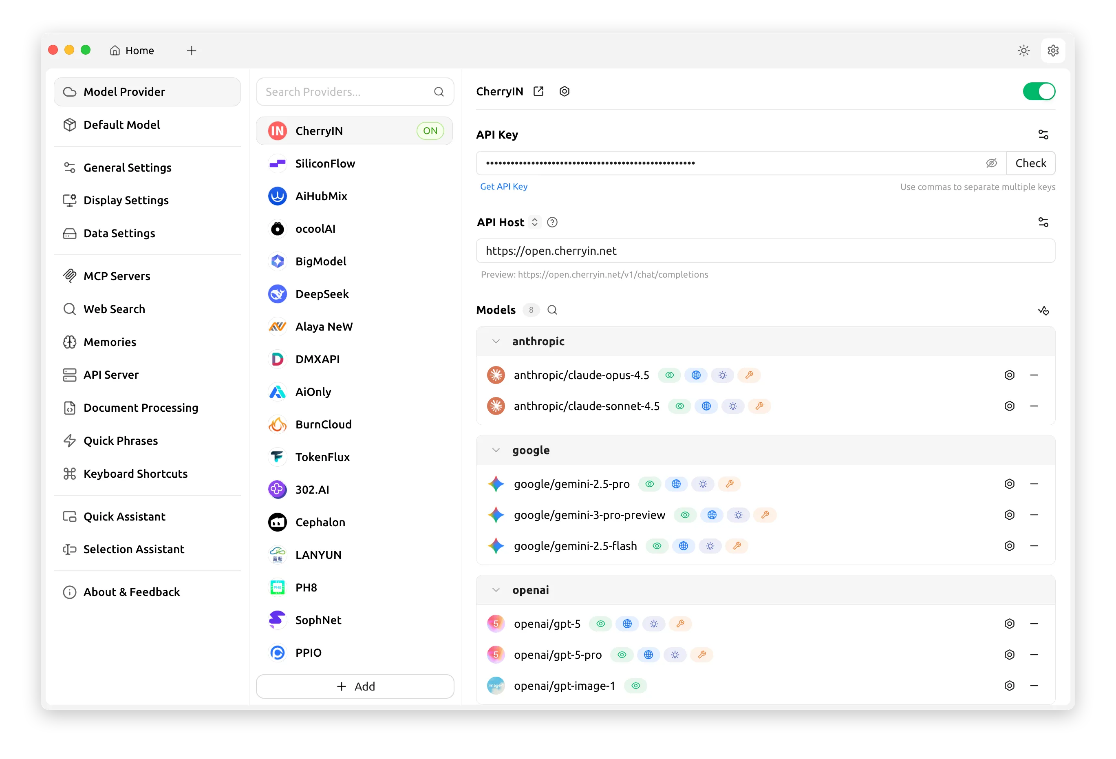Toggle the API Host type selector arrows
Image resolution: width=1116 pixels, height=759 pixels.
534,223
